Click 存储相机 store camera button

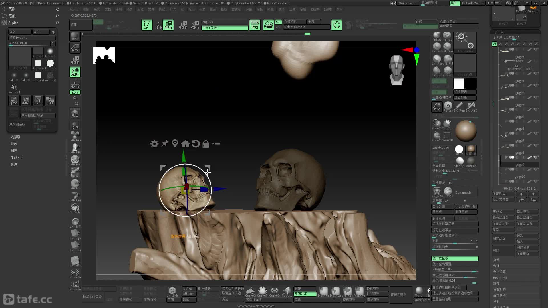[x=295, y=22]
